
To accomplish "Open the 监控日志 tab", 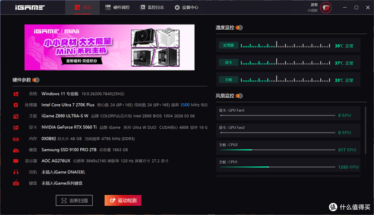I will [x=152, y=7].
